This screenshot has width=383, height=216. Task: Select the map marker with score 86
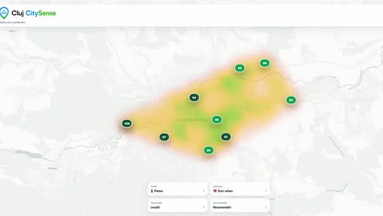pyautogui.click(x=264, y=63)
